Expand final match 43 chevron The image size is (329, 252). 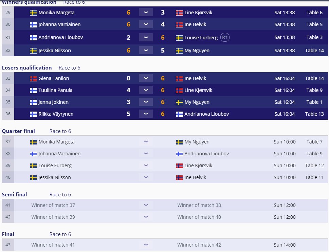click(x=146, y=245)
